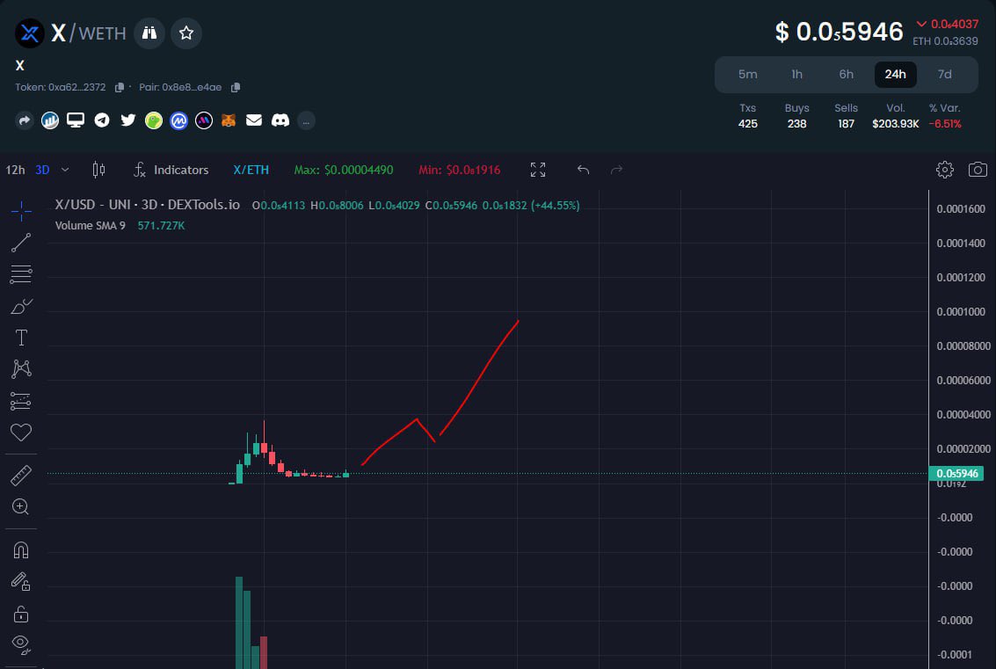Image resolution: width=996 pixels, height=669 pixels.
Task: Select the crosshair cursor tool
Action: pyautogui.click(x=21, y=211)
